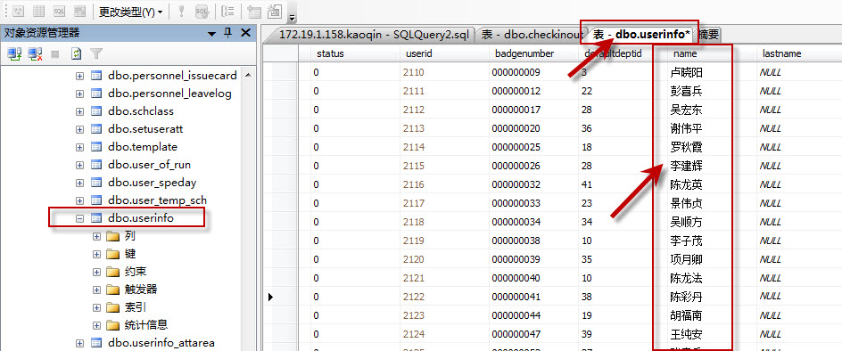Select dbo.userinfo in the tree
This screenshot has height=351, width=842.
(x=141, y=218)
